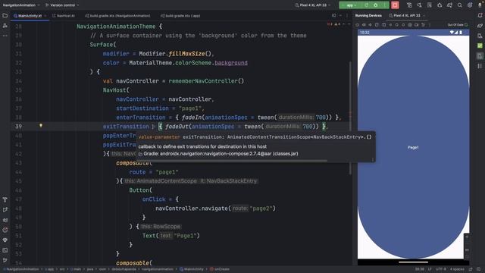The height and width of the screenshot is (273, 485).
Task: Click startDestination parameter on line 37
Action: click(x=142, y=108)
